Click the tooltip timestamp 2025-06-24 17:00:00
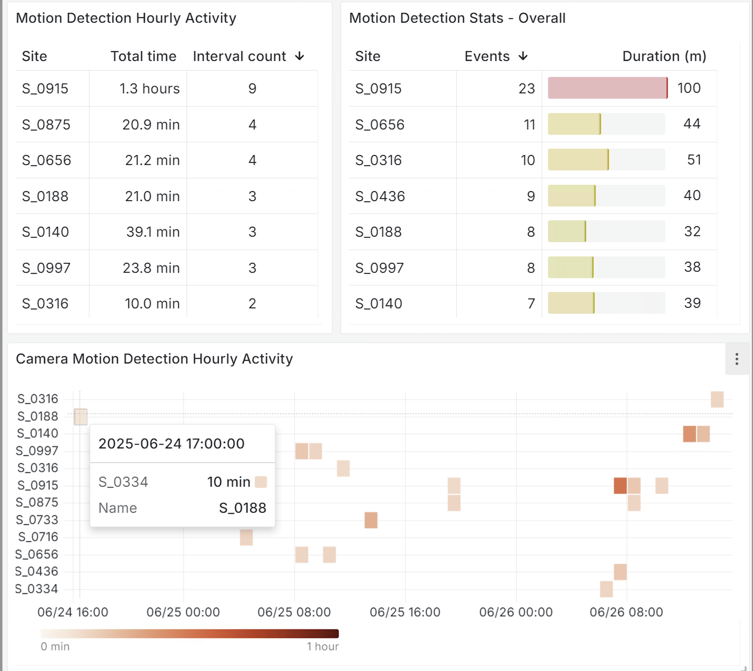This screenshot has width=753, height=671. 171,444
